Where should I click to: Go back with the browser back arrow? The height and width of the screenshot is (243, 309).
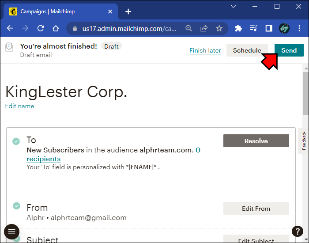click(10, 28)
